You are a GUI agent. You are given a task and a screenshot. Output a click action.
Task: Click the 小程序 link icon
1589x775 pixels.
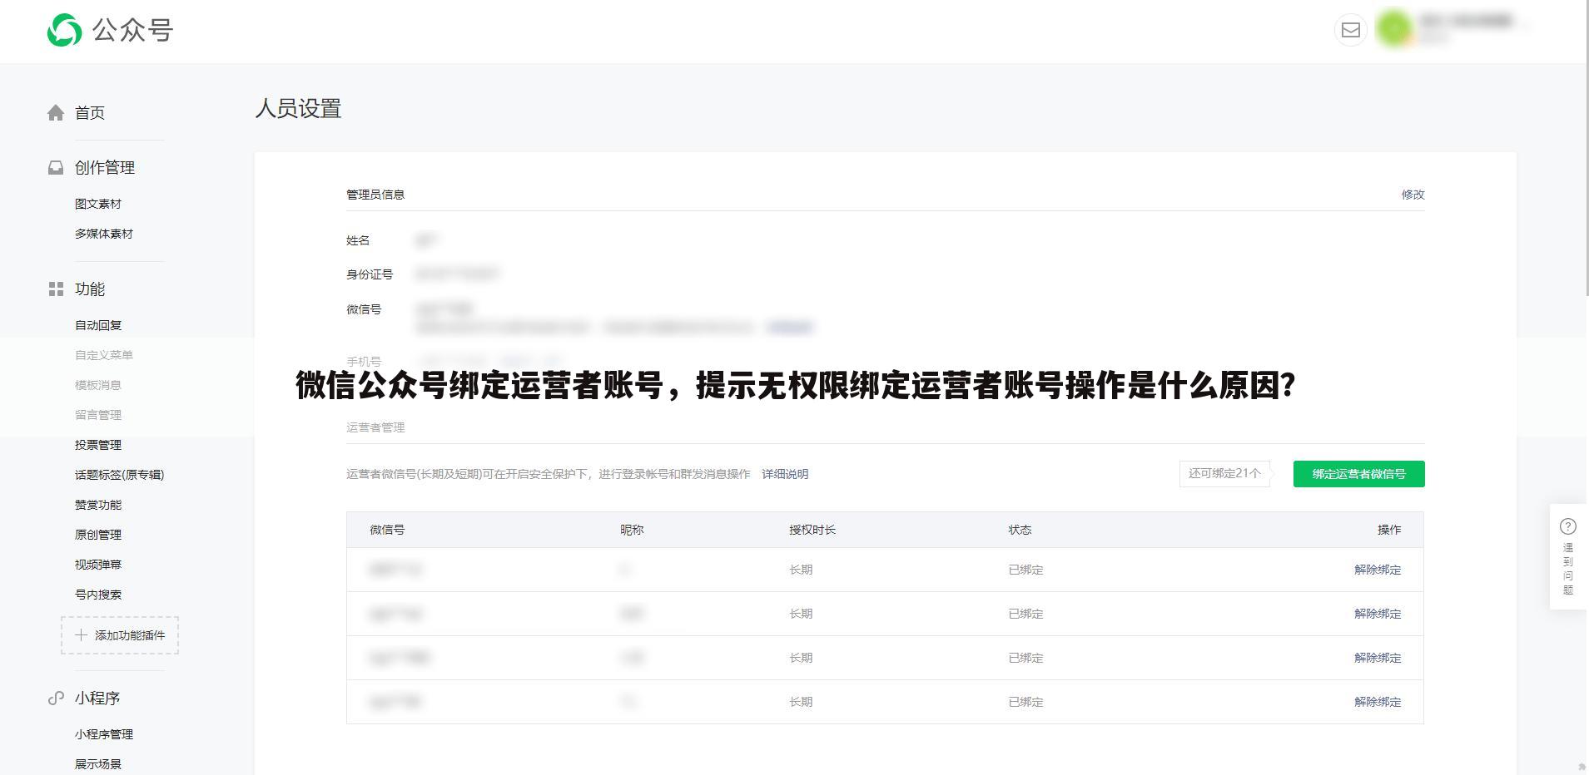(56, 698)
